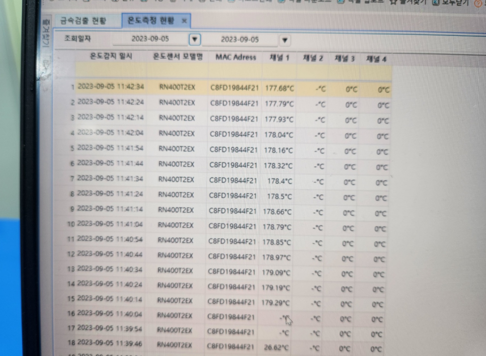Sort by the 채널 1 column header

(x=279, y=58)
